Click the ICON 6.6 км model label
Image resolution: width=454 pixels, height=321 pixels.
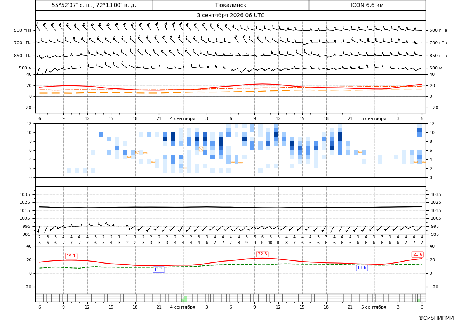coord(367,5)
